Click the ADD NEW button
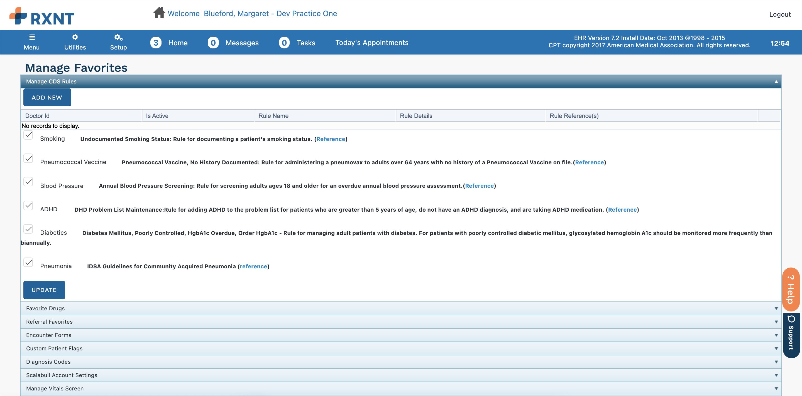802x396 pixels. pos(47,97)
